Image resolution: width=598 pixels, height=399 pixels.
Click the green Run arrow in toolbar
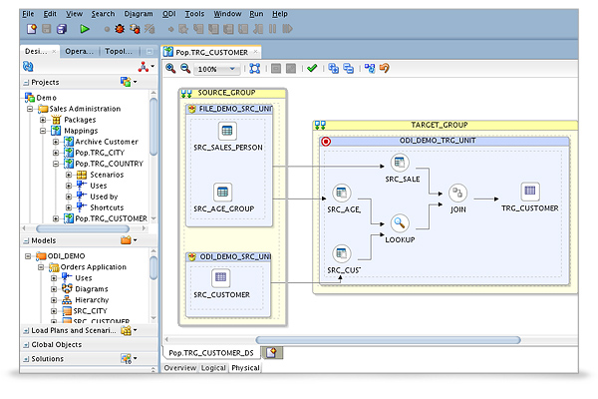click(x=85, y=31)
